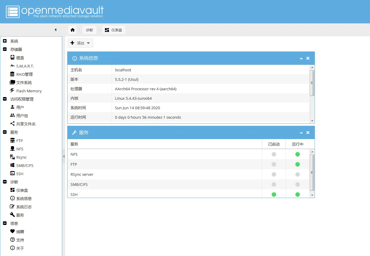Expand the 系统 tree node
Viewport: 370px width, 256px height.
coord(5,41)
